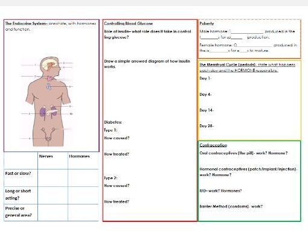Image resolution: width=308 pixels, height=231 pixels.
Task: Click the 'Day 1-' label
Action: pyautogui.click(x=205, y=78)
